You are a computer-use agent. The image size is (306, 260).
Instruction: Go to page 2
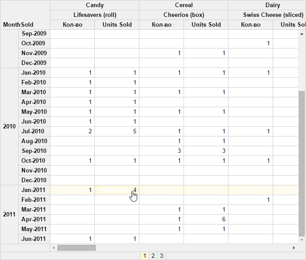(153, 256)
